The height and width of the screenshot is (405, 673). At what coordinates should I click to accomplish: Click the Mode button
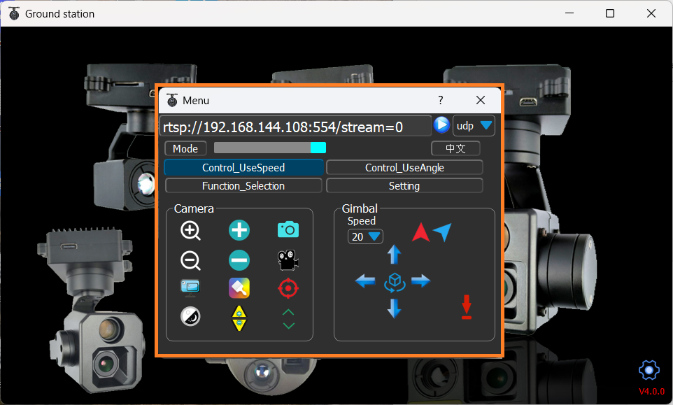pyautogui.click(x=185, y=148)
